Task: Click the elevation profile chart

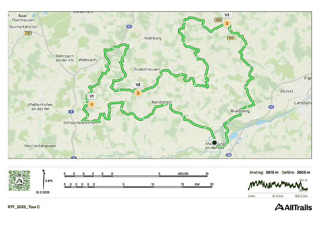Action: (278, 185)
